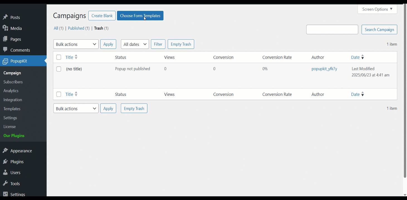This screenshot has width=407, height=200.
Task: Click the Users person icon
Action: point(5,172)
